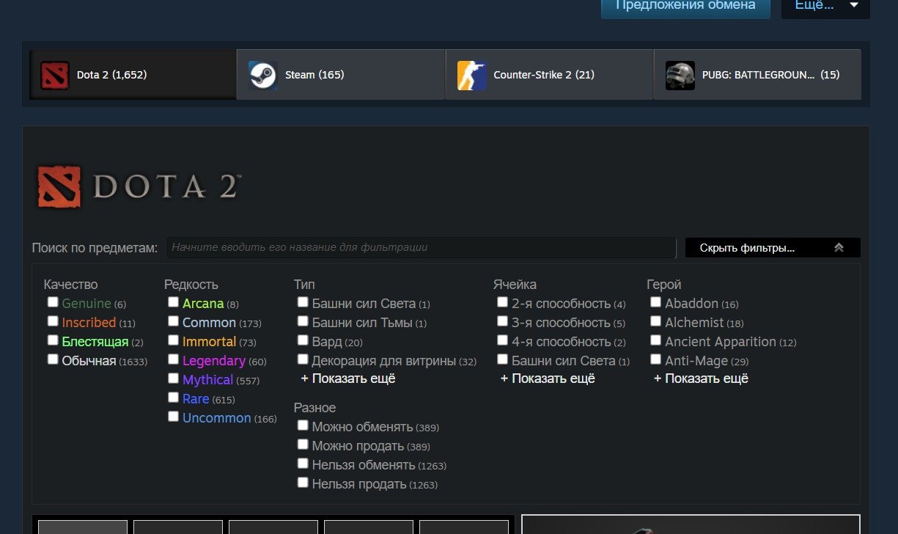
Task: Enable Декорация для витрины filter
Action: click(303, 359)
